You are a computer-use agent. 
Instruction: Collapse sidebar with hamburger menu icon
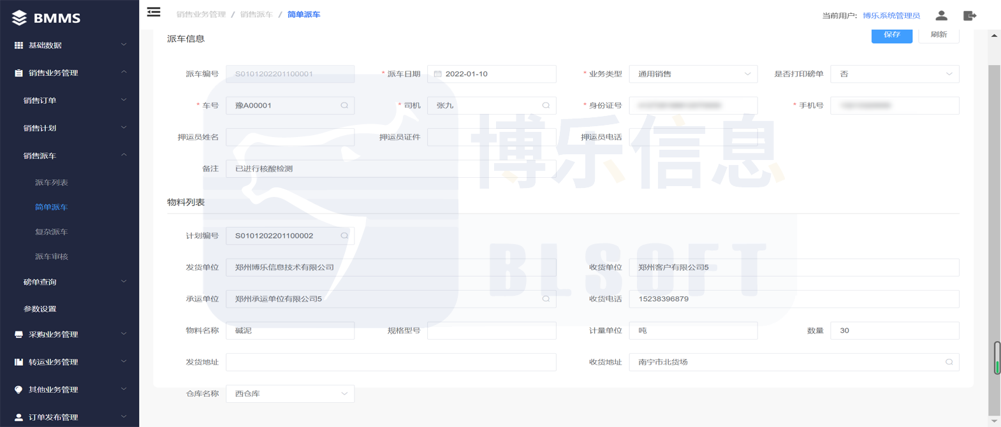pos(154,12)
